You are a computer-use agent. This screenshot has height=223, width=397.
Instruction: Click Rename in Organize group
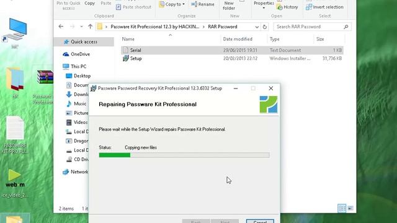click(x=203, y=4)
